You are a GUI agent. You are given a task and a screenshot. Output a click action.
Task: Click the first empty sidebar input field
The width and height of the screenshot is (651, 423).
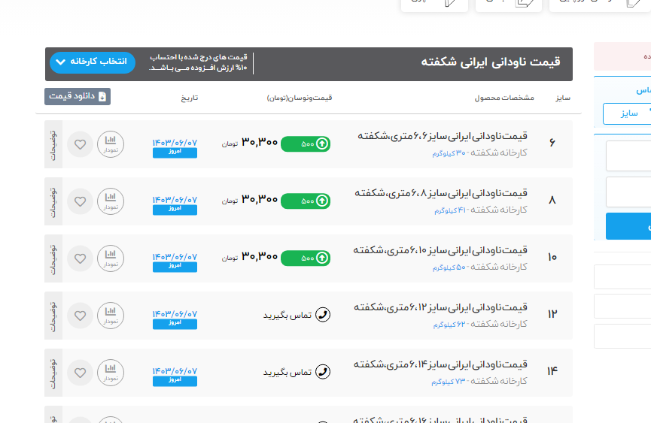(628, 156)
